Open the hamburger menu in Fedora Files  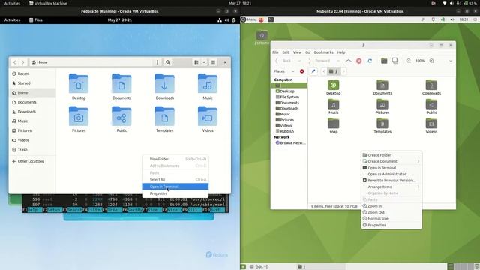pyautogui.click(x=213, y=62)
